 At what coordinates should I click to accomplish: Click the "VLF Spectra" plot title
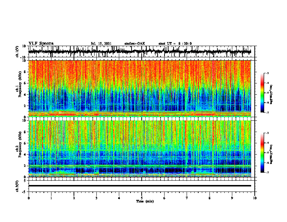coord(41,44)
